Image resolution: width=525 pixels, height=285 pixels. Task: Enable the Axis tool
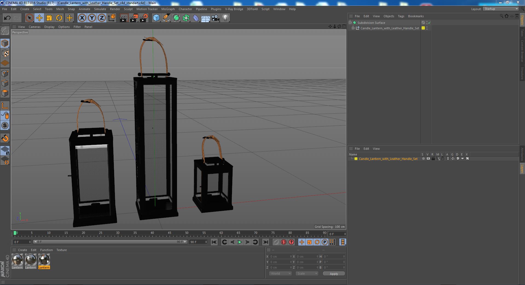[x=5, y=106]
